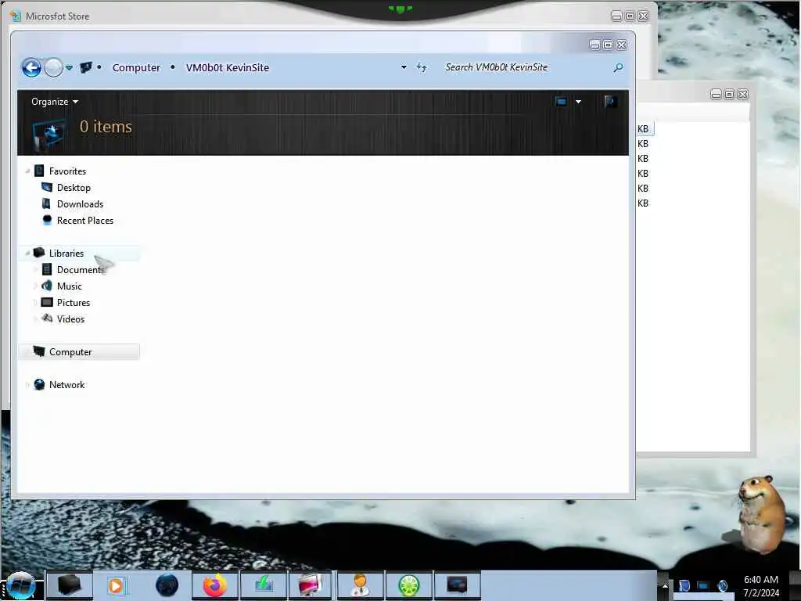Screen dimensions: 801x601
Task: Open the address bar history dropdown
Action: (x=404, y=67)
